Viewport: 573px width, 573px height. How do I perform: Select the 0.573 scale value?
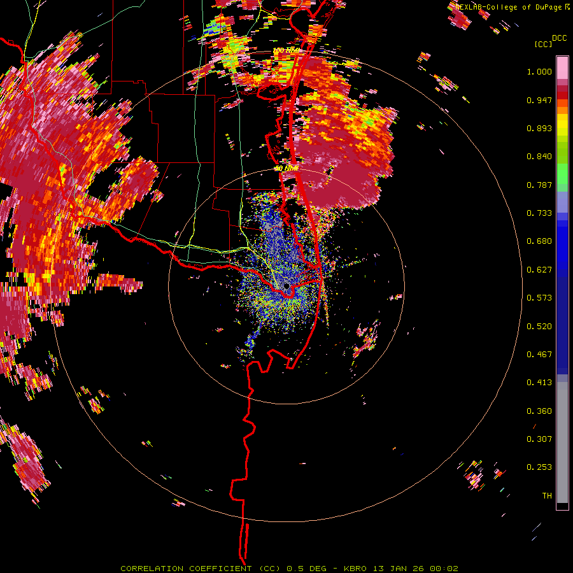[x=539, y=298]
